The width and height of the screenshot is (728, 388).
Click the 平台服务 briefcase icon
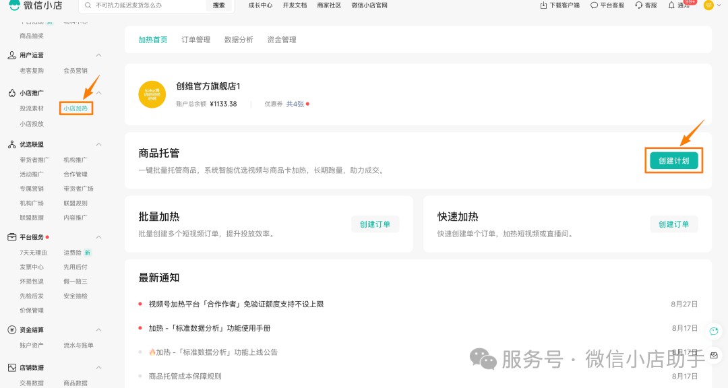pos(12,237)
